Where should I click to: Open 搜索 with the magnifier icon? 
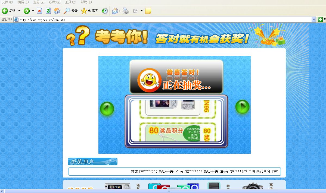pyautogui.click(x=67, y=11)
